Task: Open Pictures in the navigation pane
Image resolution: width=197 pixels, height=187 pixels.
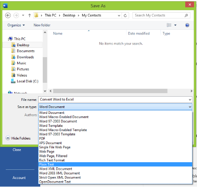Action: click(x=23, y=69)
